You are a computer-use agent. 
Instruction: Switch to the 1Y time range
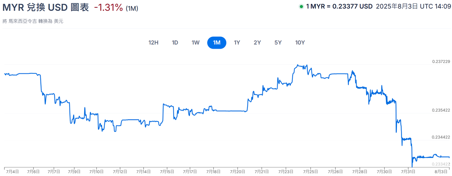pyautogui.click(x=237, y=43)
